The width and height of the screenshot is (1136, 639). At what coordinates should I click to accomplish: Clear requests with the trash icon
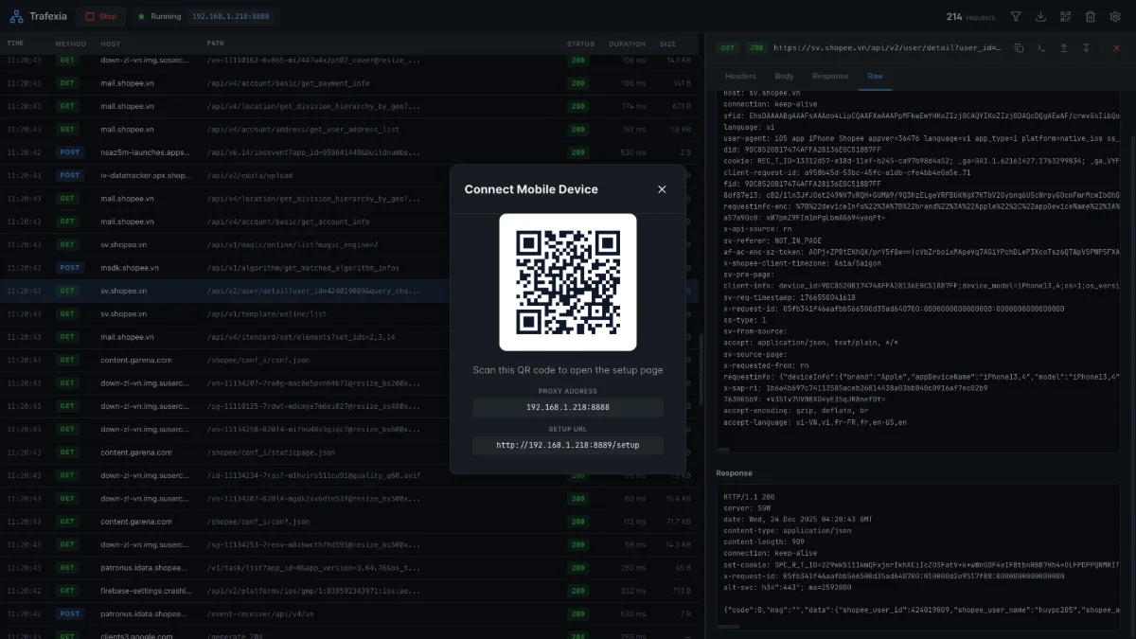click(x=1091, y=16)
